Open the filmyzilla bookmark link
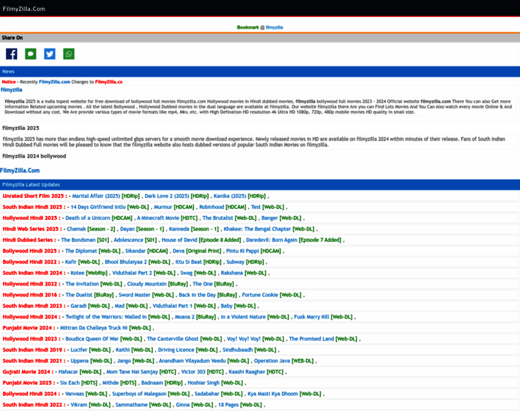Image resolution: width=520 pixels, height=411 pixels. [x=274, y=27]
